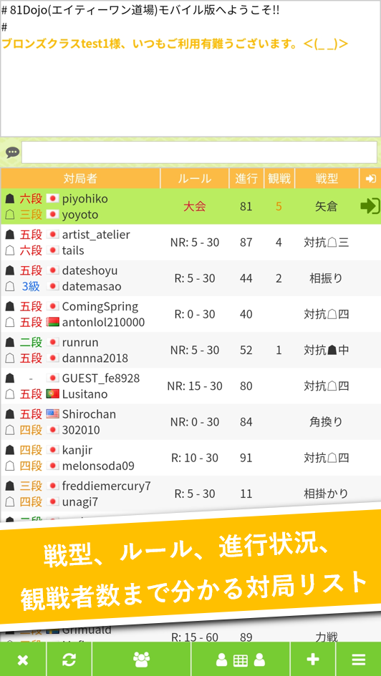Select the GUEST_fe8928 game row
This screenshot has height=676, width=381.
point(190,386)
